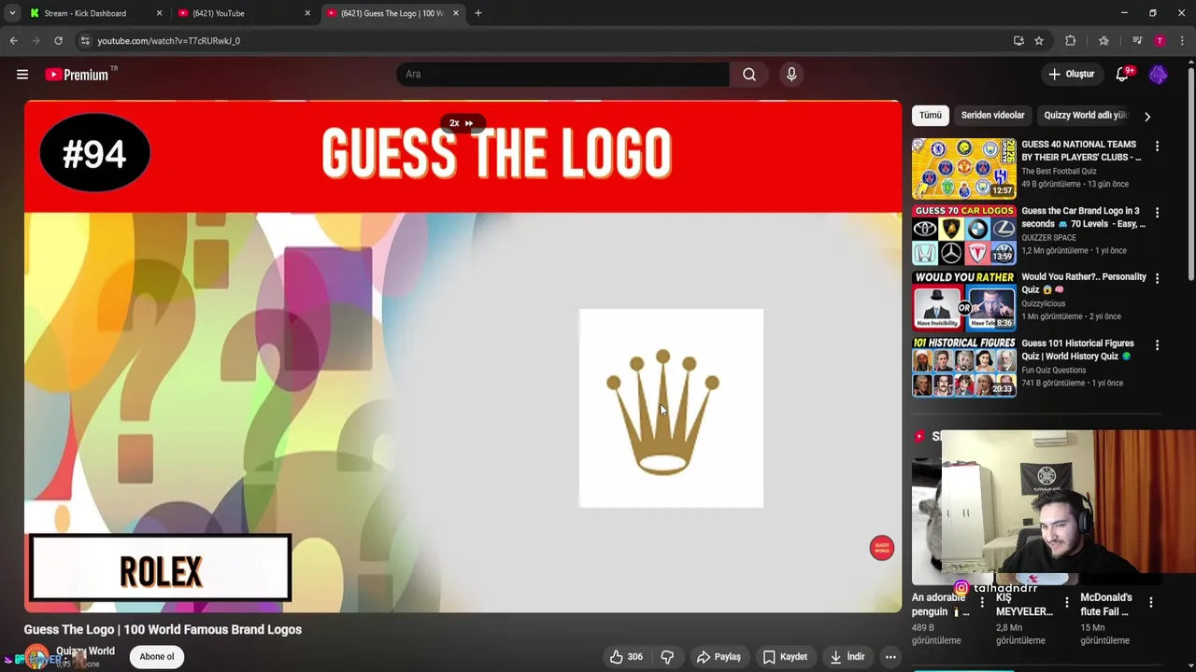This screenshot has width=1196, height=672.
Task: Open the tab search dropdown arrow
Action: 11,13
